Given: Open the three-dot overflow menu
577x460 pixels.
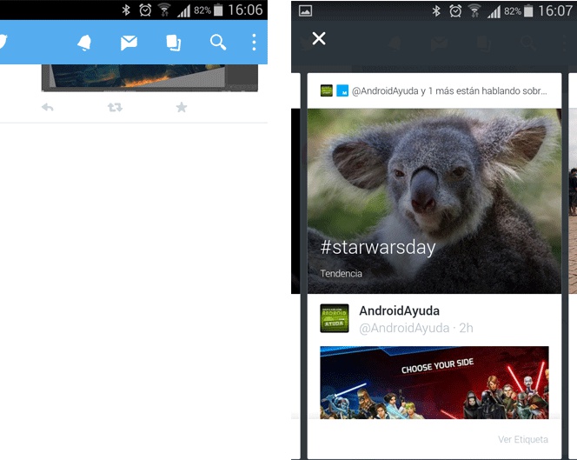Looking at the screenshot, I should (254, 43).
